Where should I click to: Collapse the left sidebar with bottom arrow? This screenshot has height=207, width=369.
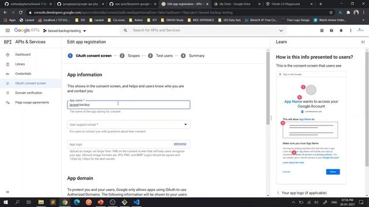point(7,192)
